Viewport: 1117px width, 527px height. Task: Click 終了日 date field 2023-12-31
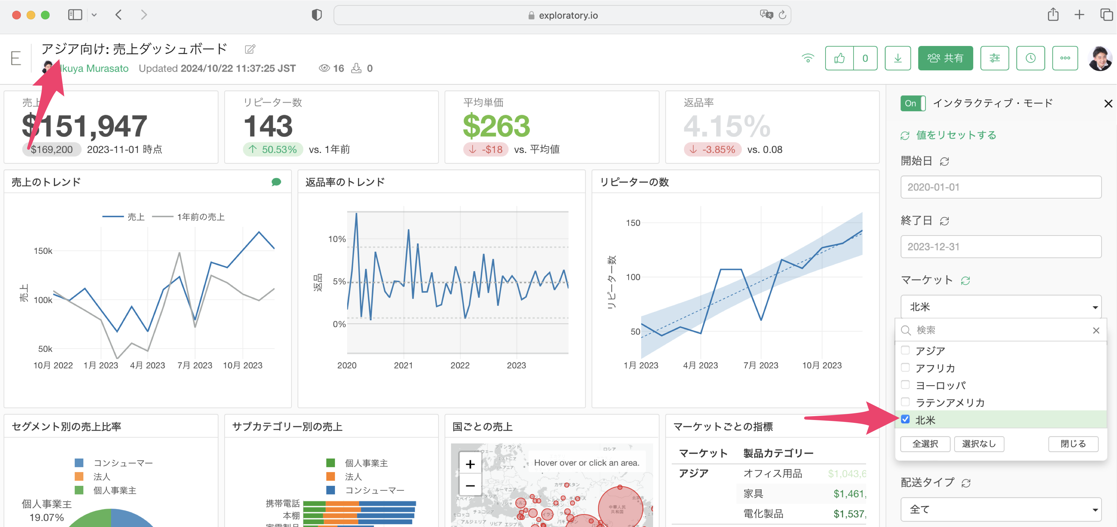coord(1001,247)
